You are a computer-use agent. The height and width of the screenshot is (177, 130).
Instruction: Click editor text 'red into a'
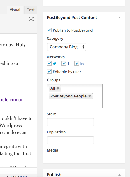tap(9, 63)
